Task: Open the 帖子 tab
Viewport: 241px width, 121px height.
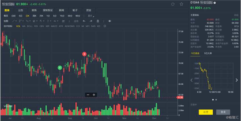Action: point(75,10)
